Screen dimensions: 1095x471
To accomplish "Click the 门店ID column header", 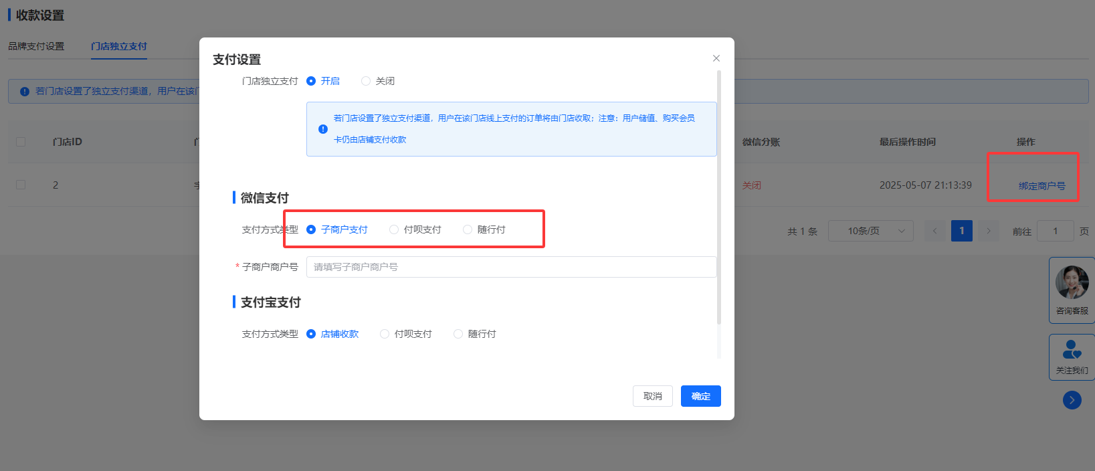I will [68, 142].
